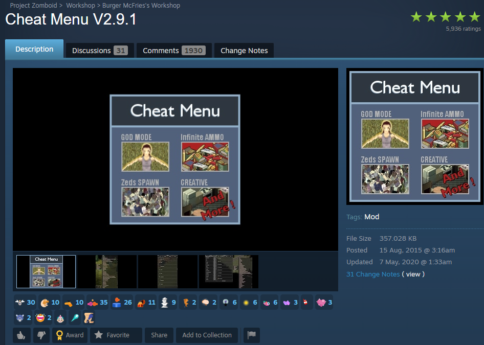
Task: Favorite this workshop item
Action: (116, 335)
